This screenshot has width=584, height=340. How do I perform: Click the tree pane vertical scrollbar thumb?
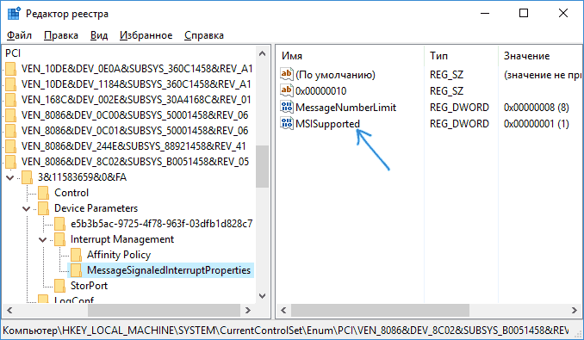coord(262,166)
